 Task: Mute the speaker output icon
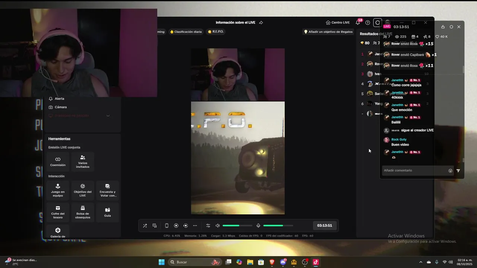point(218,226)
